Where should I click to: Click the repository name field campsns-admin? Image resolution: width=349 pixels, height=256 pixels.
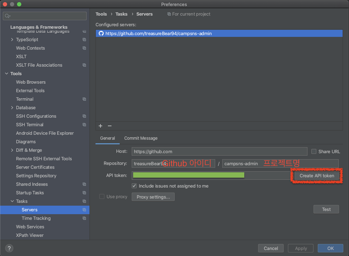280,163
